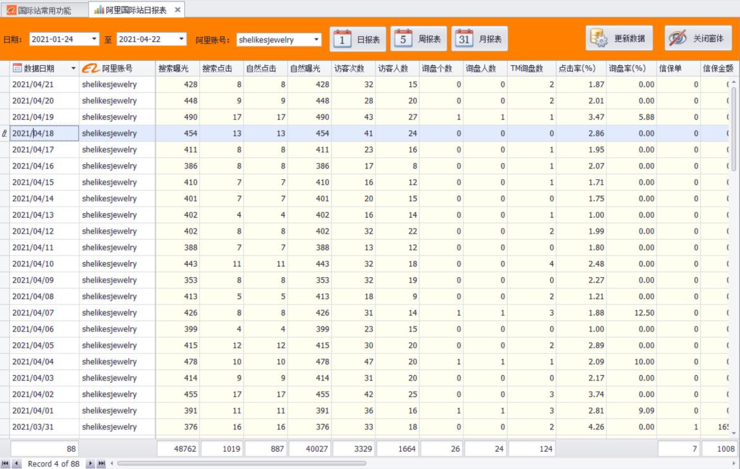The height and width of the screenshot is (469, 740).
Task: Click the 自然曝光 total 40027 footer cell
Action: 309,448
